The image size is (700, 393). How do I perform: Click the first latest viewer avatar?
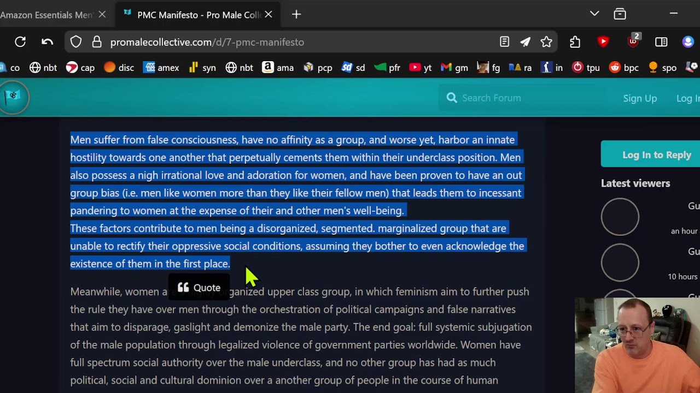pyautogui.click(x=620, y=217)
